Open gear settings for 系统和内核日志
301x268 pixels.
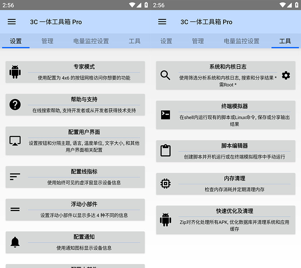pyautogui.click(x=286, y=75)
